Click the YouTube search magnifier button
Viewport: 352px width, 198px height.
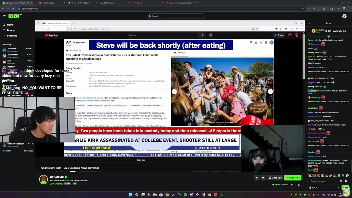202,35
